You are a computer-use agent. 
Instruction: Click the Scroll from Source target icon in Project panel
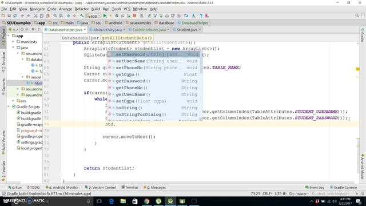22,29
